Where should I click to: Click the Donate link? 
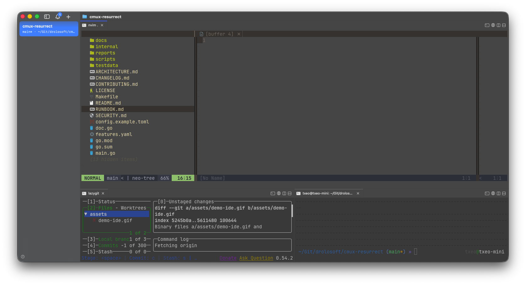click(x=228, y=258)
